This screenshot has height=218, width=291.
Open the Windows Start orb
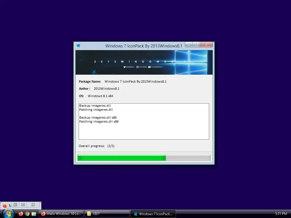[8, 213]
